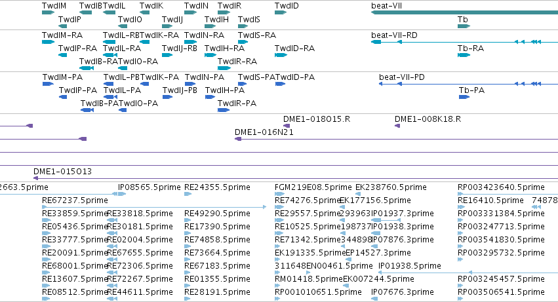Open EST RE17390.5prime
The height and width of the screenshot is (302, 558).
tap(217, 227)
